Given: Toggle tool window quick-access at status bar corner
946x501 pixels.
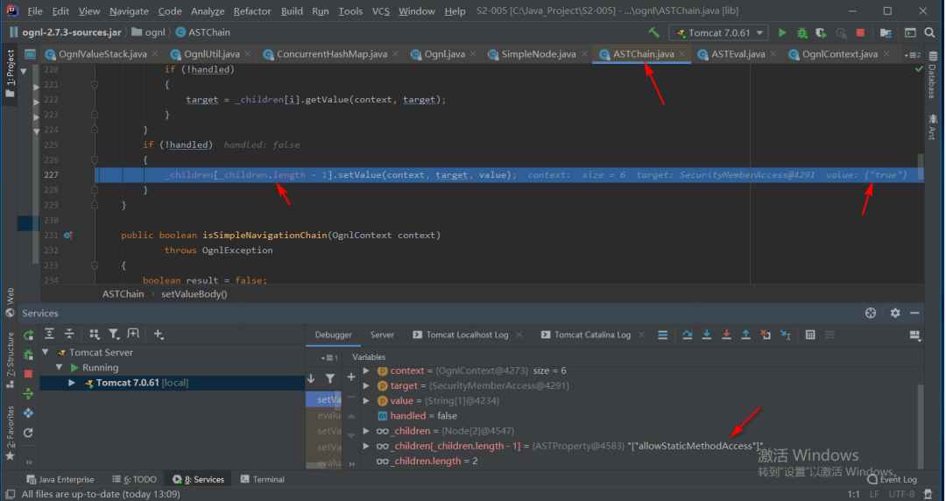Looking at the screenshot, I should click(x=10, y=494).
